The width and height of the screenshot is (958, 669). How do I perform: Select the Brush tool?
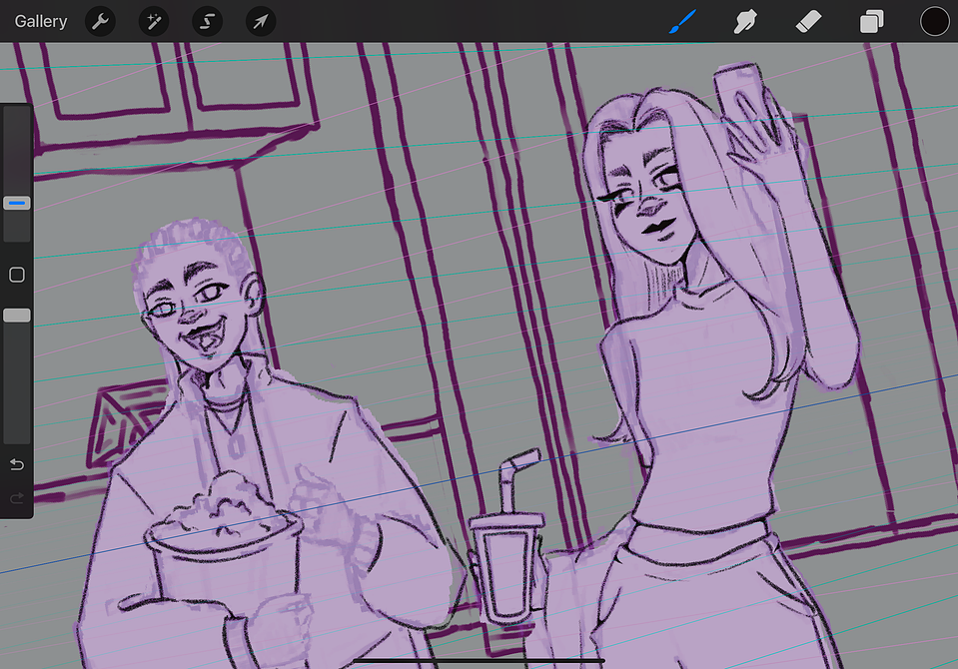(x=682, y=21)
